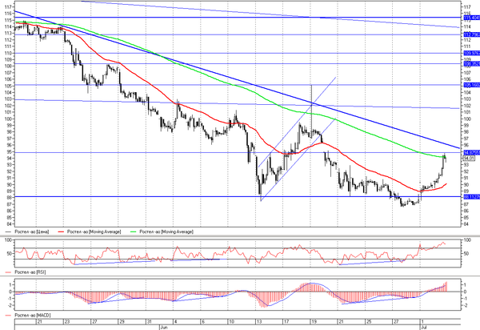This screenshot has width=480, height=330.
Task: Click date label 19 on time axis
Action: pyautogui.click(x=314, y=322)
